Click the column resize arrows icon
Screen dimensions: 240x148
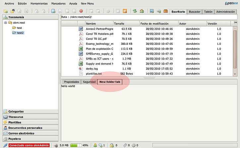tap(236, 22)
